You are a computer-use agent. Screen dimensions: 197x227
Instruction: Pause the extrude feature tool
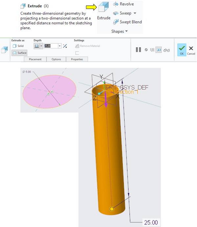(x=139, y=50)
